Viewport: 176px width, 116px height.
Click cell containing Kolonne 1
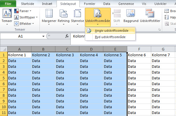click(19, 55)
